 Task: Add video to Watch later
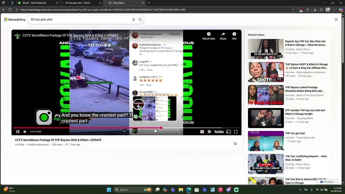pyautogui.click(x=209, y=36)
